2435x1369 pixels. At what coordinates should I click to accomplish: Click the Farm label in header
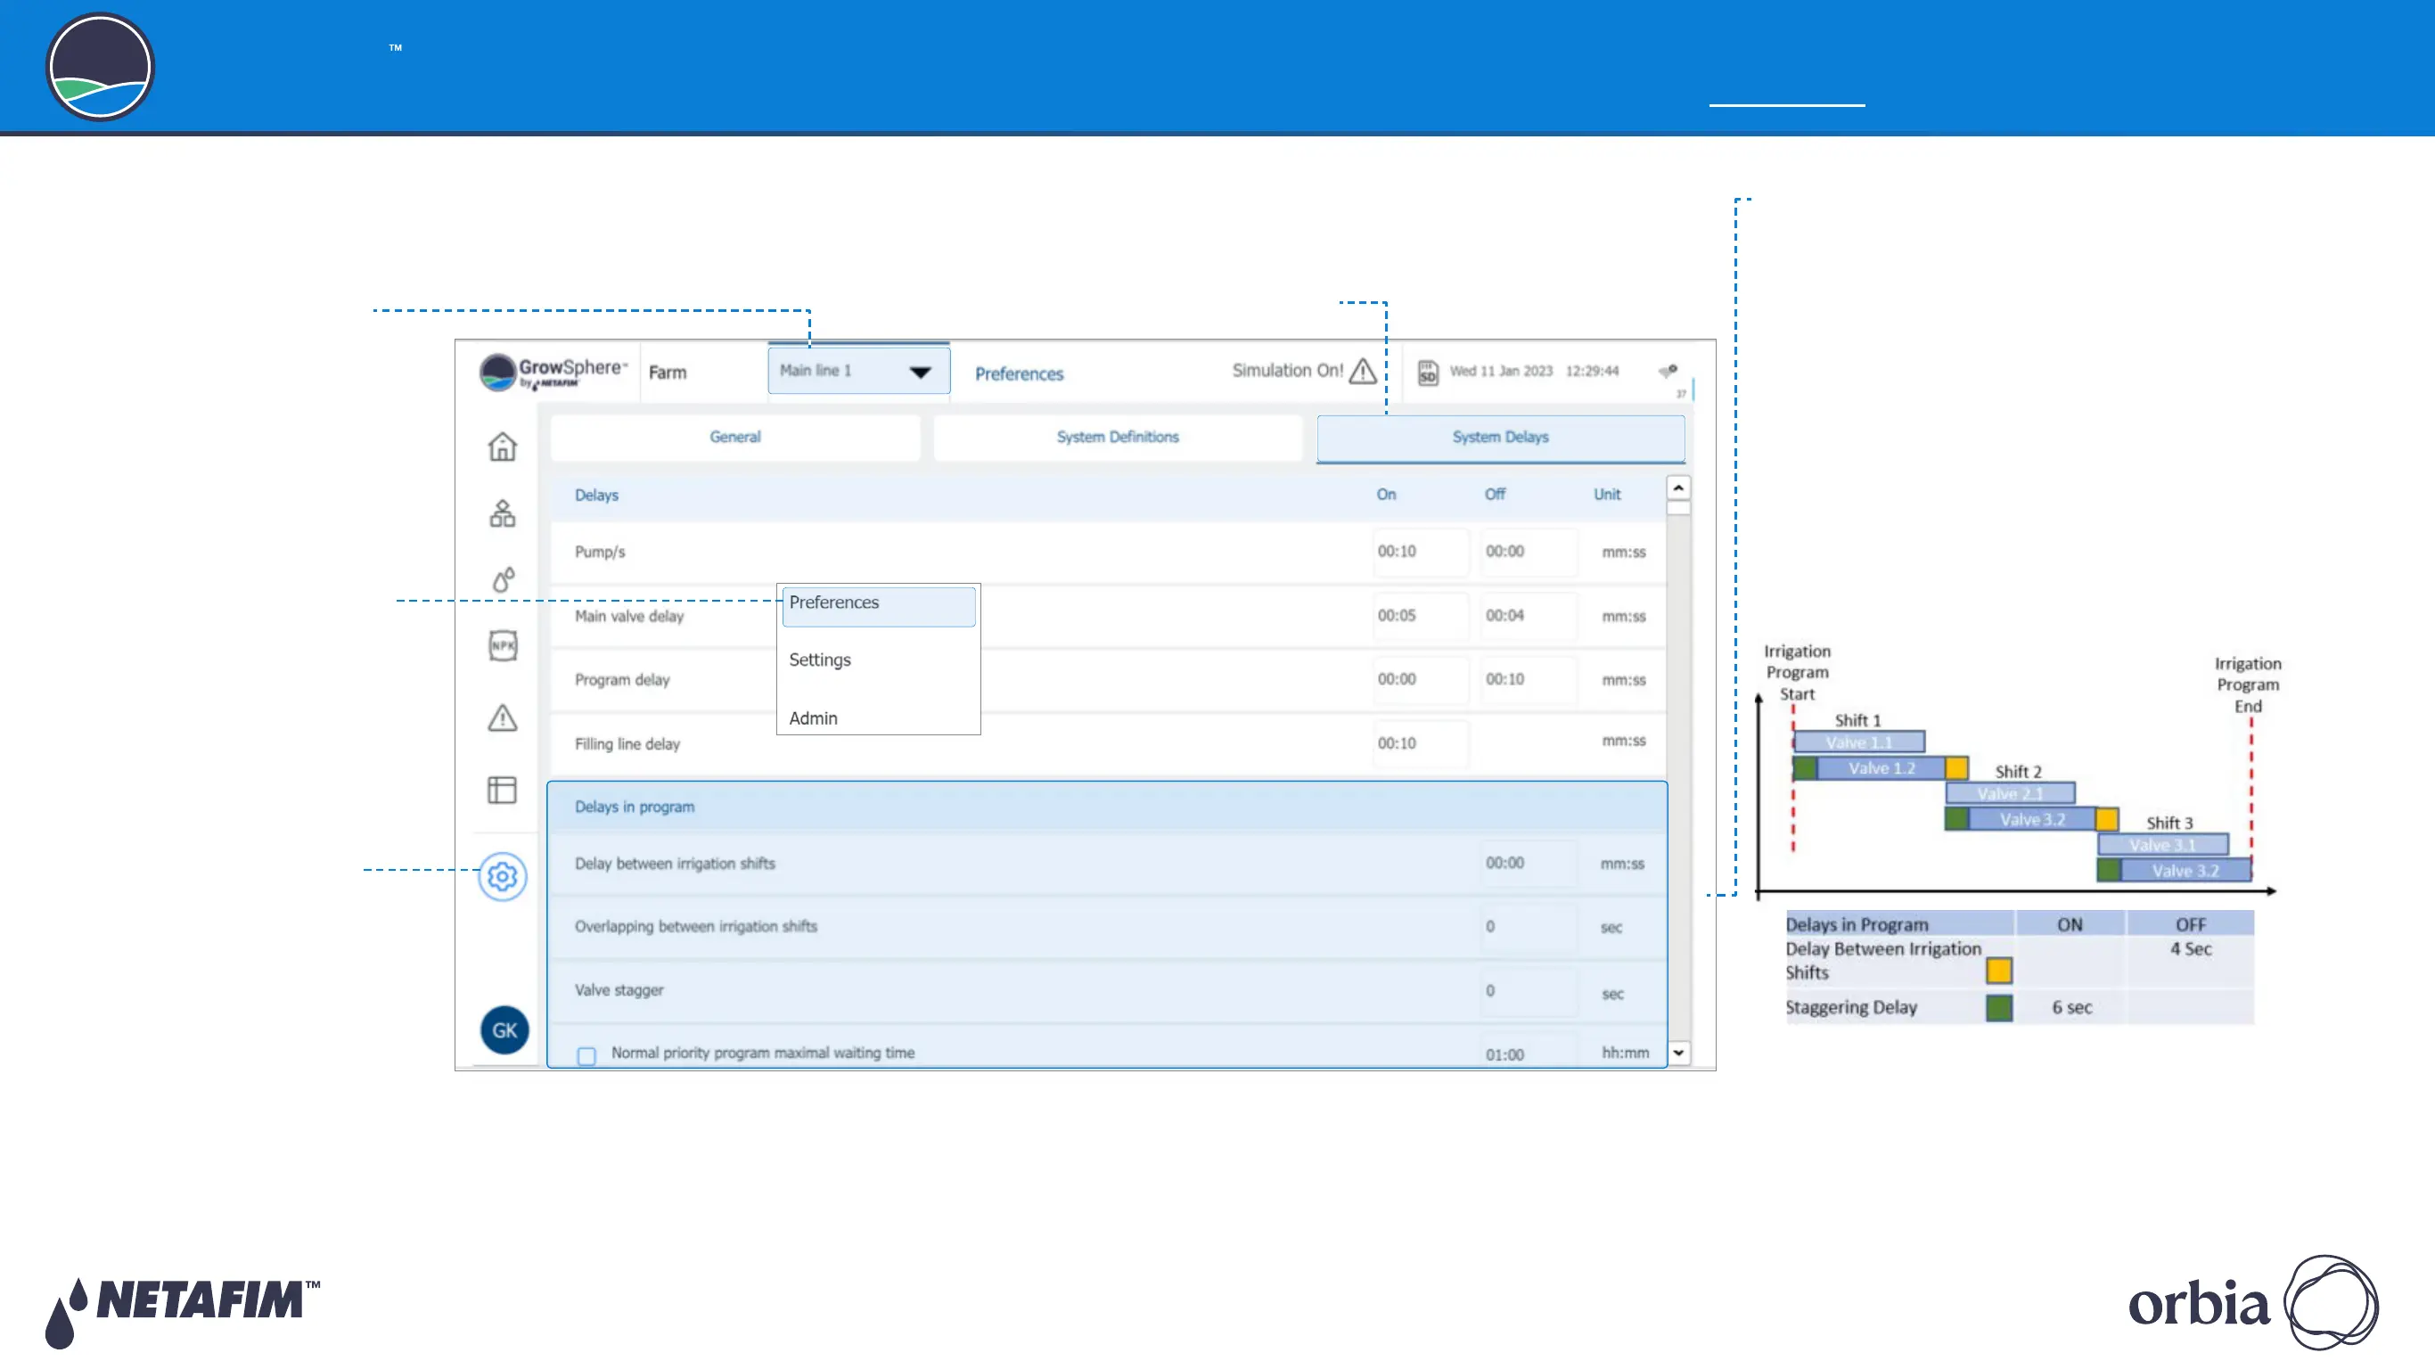(668, 373)
